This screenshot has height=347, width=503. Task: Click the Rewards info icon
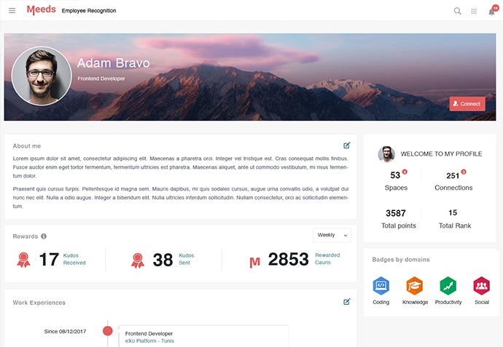(x=44, y=236)
